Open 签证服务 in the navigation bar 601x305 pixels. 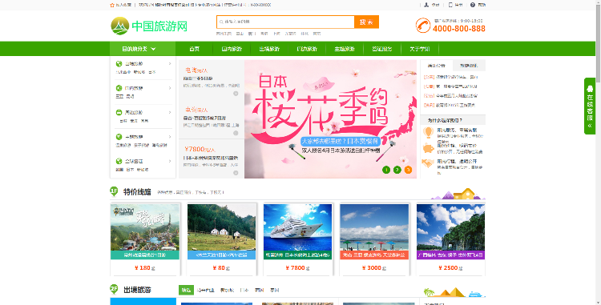(382, 49)
